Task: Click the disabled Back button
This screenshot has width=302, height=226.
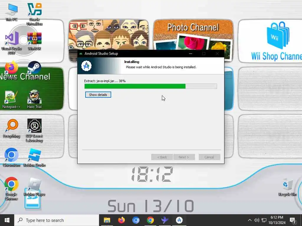Action: tap(162, 157)
